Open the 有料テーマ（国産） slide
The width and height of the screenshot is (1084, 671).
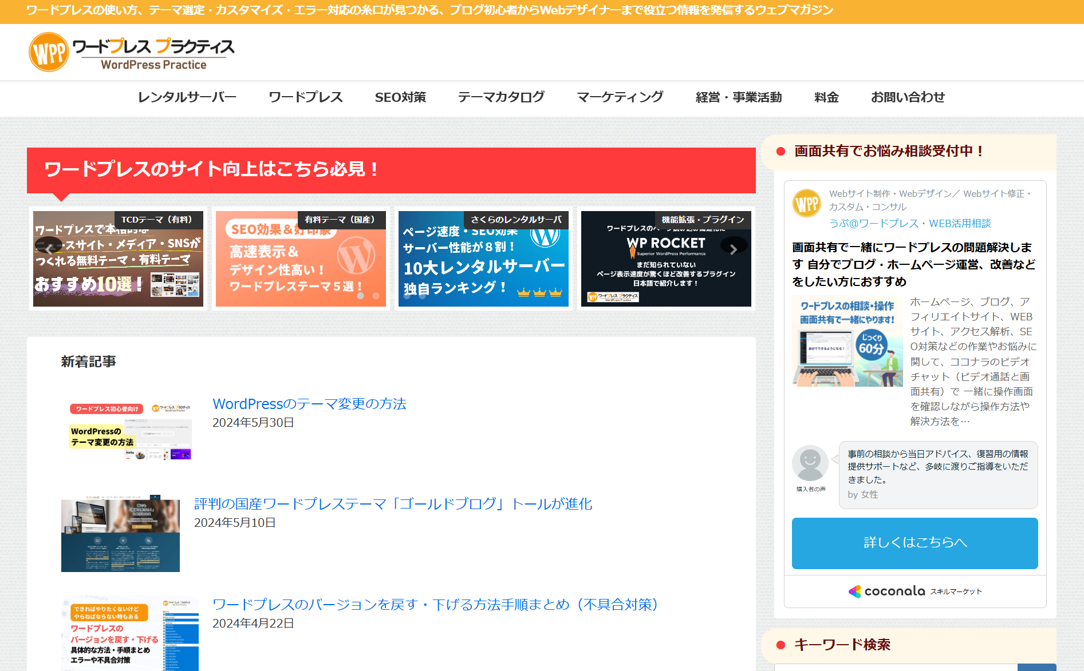(301, 259)
